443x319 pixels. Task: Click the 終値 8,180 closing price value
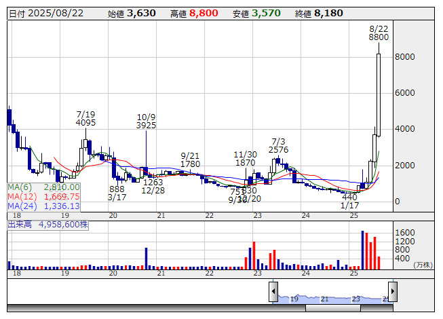(x=328, y=13)
